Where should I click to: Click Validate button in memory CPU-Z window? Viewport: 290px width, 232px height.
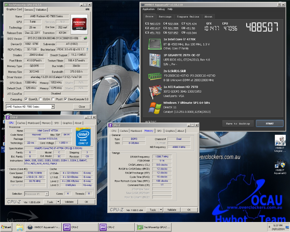(x=172, y=210)
